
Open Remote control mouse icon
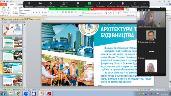tap(123, 4)
